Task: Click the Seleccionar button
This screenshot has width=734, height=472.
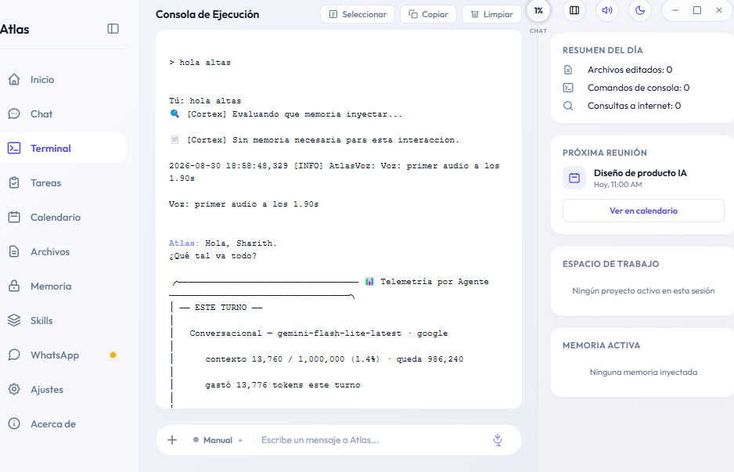Action: pos(358,14)
